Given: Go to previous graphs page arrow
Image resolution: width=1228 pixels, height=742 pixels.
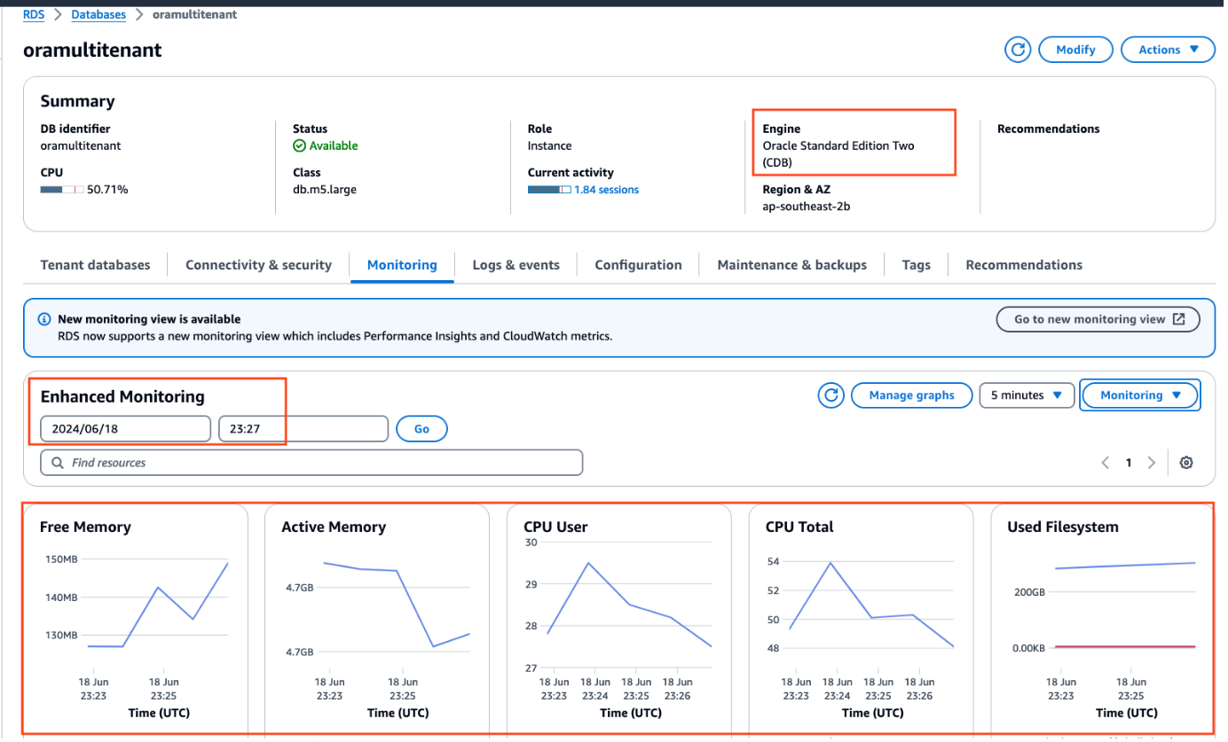Looking at the screenshot, I should tap(1106, 463).
